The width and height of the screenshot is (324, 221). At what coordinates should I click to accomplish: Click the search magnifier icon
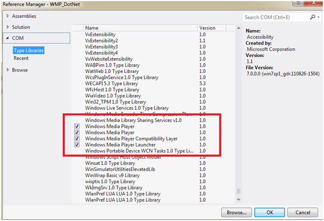(x=311, y=18)
